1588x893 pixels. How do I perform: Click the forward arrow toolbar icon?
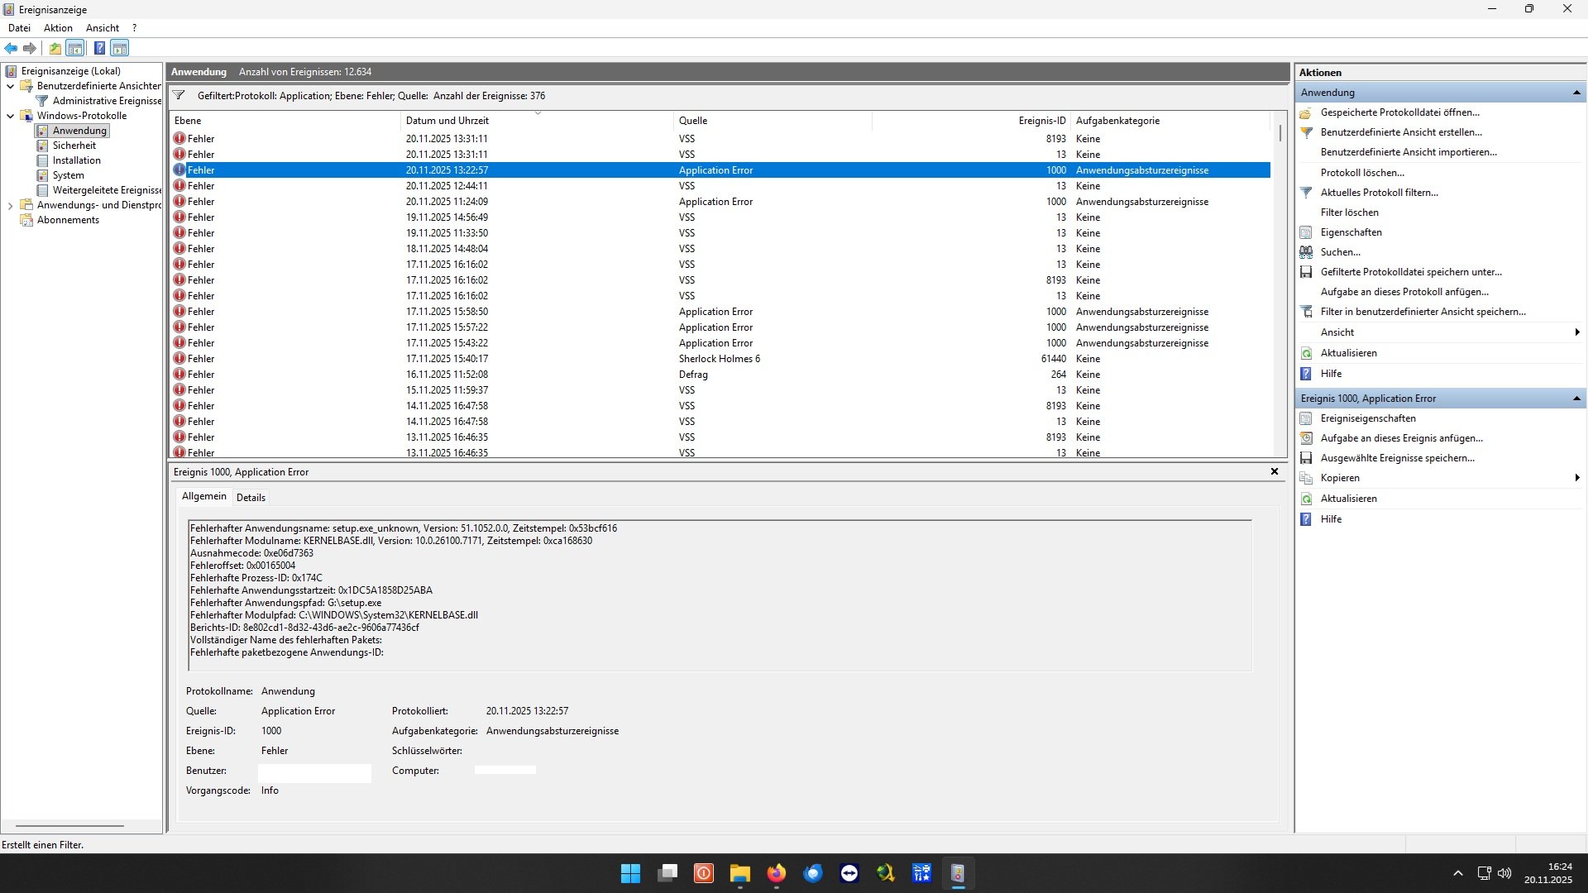click(30, 48)
